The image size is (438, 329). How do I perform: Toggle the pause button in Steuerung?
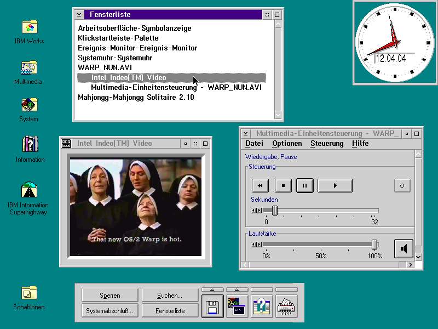(304, 185)
